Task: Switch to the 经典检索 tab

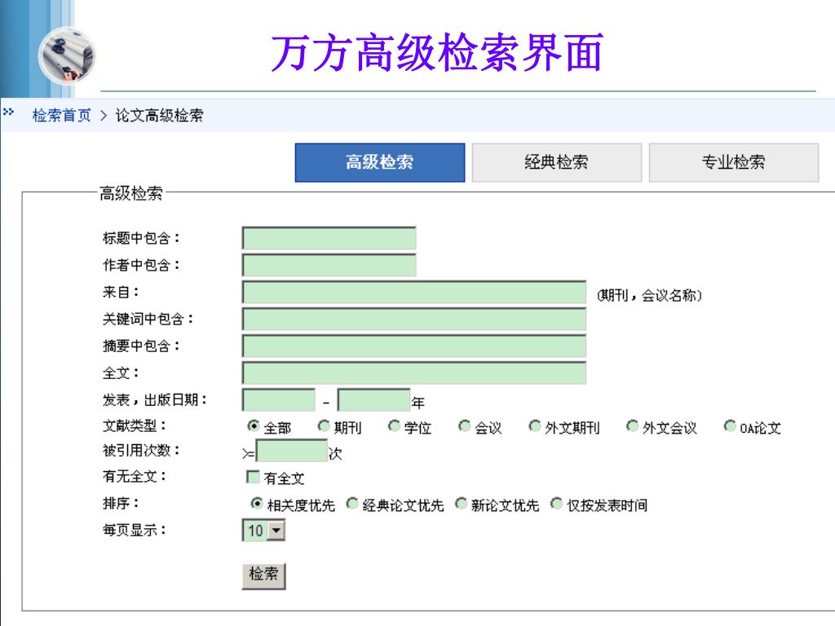Action: (x=556, y=162)
